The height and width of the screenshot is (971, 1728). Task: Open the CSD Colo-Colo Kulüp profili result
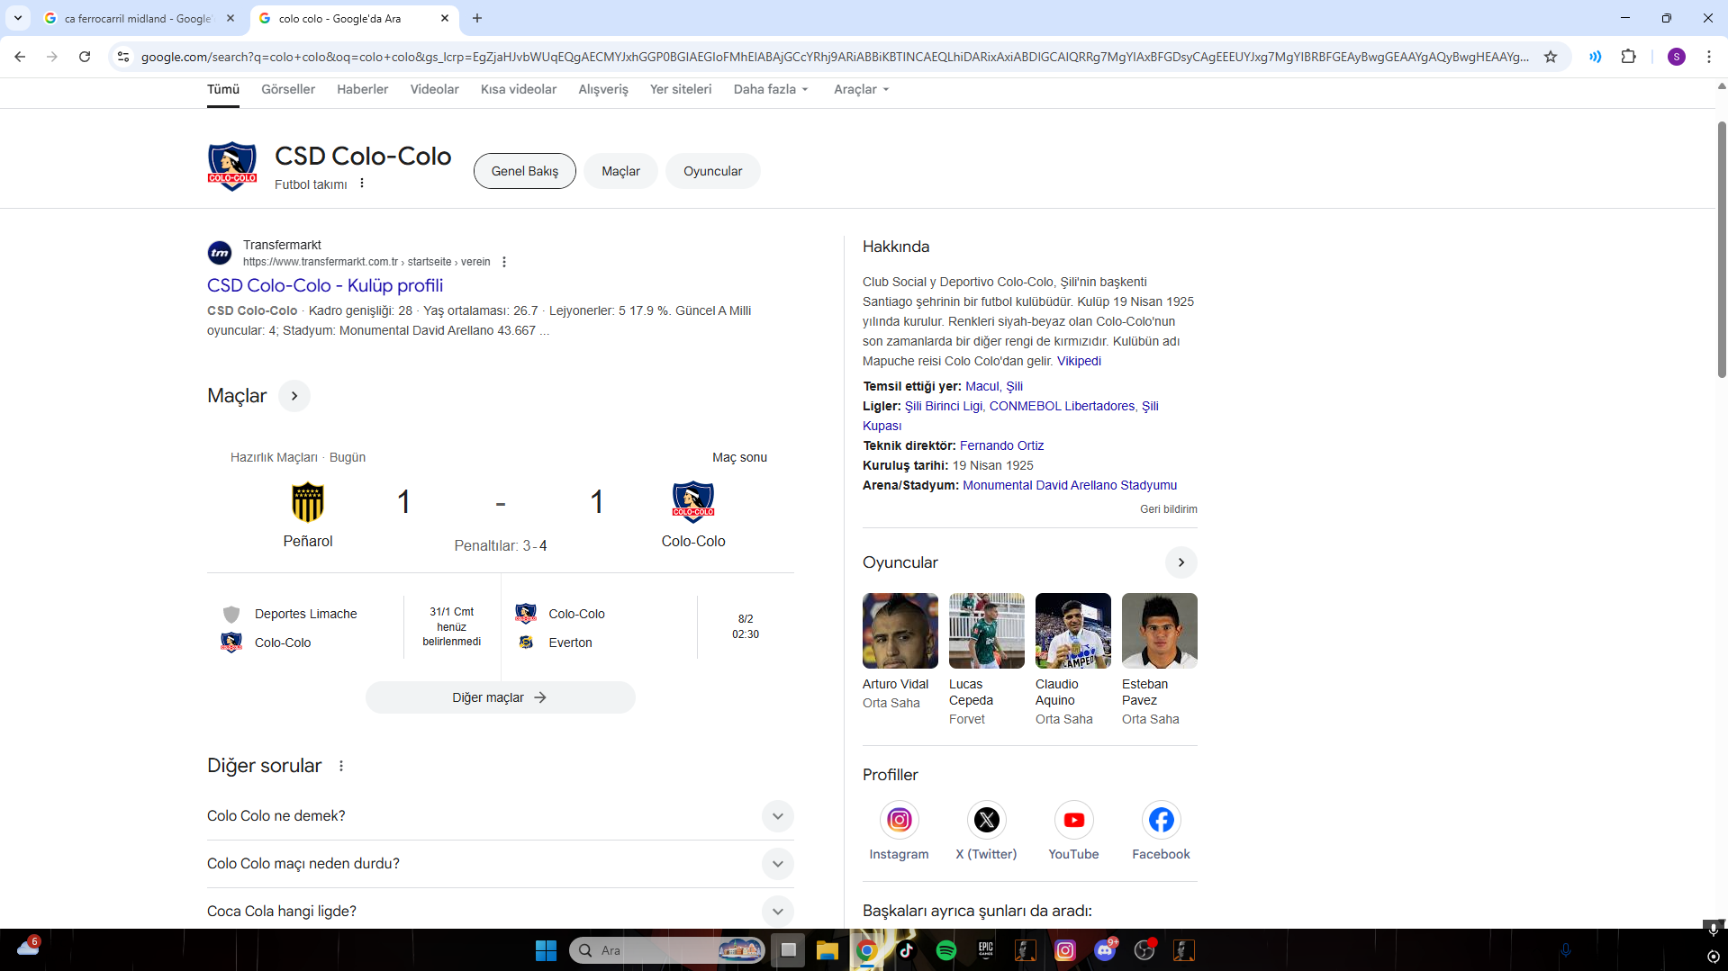pos(325,285)
